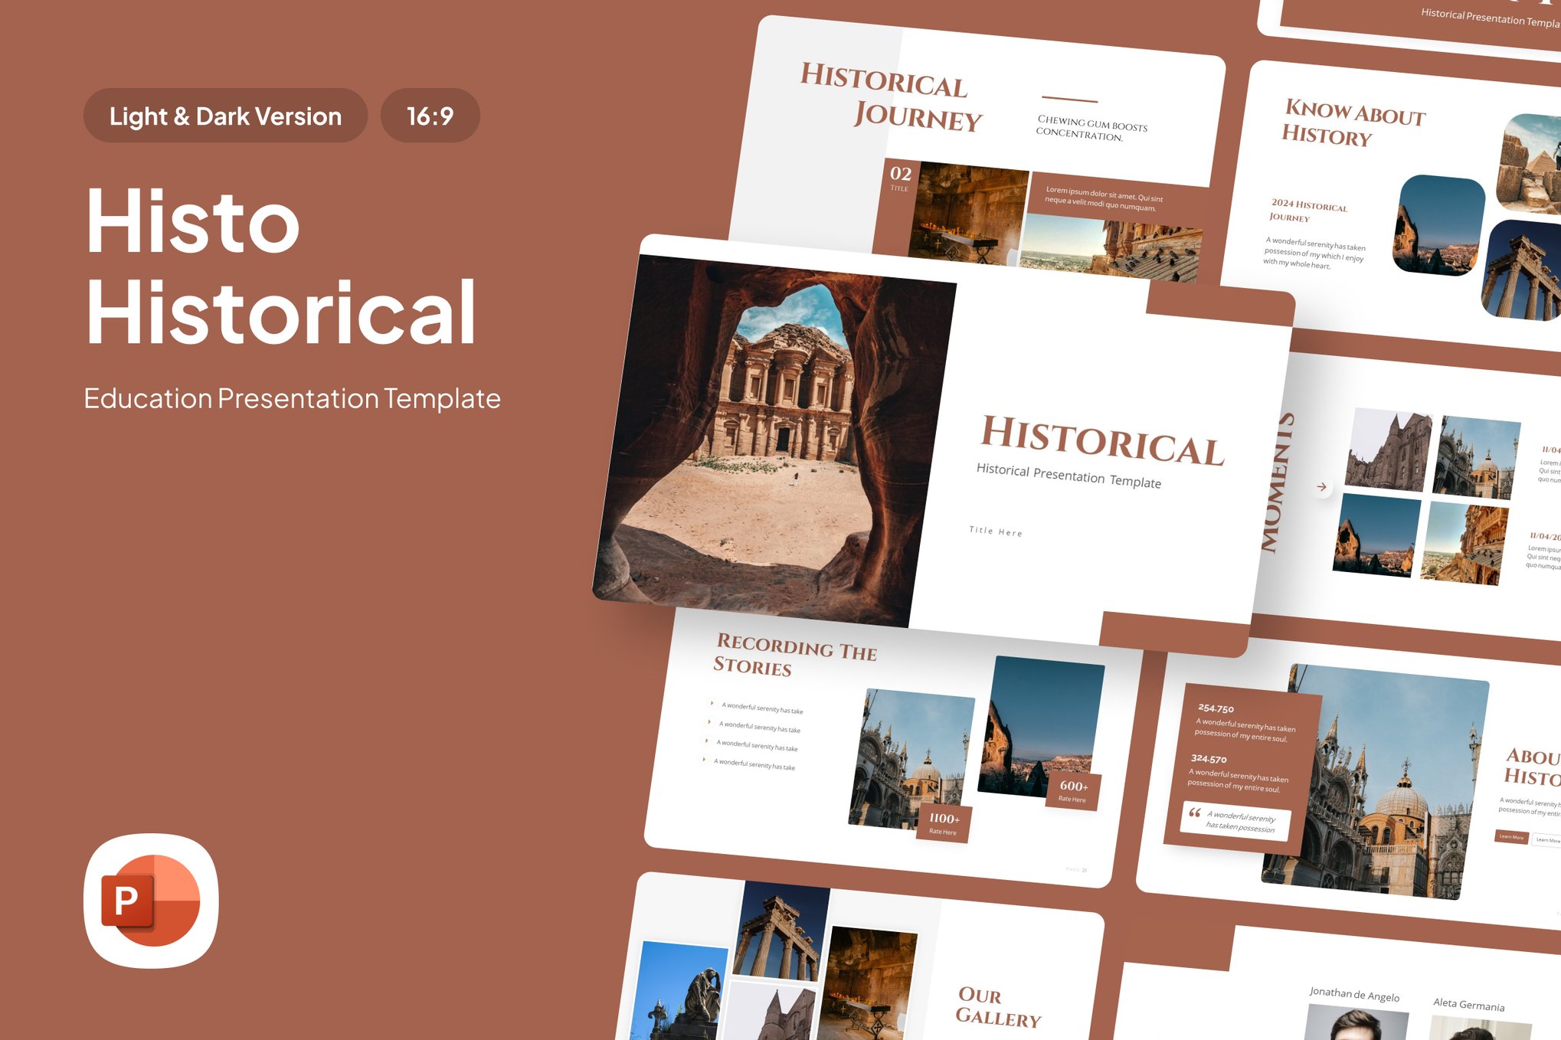Open the basilica domes photo on Moments slide
The height and width of the screenshot is (1040, 1561).
pos(1477,458)
